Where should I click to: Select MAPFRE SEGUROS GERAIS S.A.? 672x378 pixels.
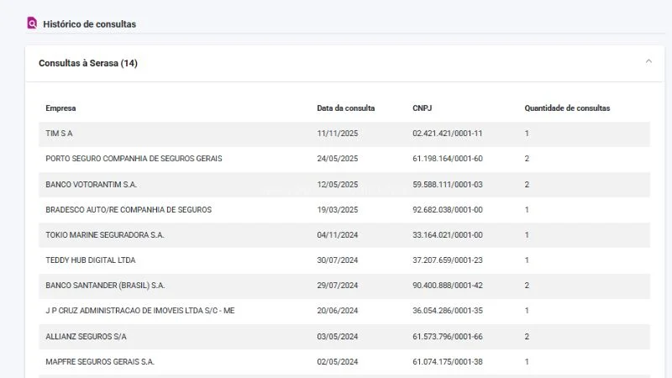[100, 362]
